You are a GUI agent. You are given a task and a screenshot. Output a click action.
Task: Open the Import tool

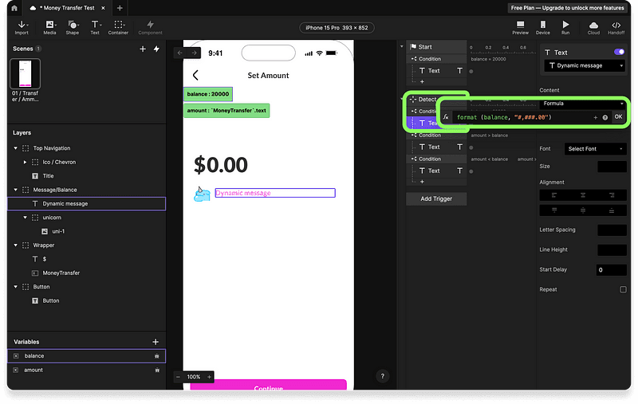[x=22, y=27]
